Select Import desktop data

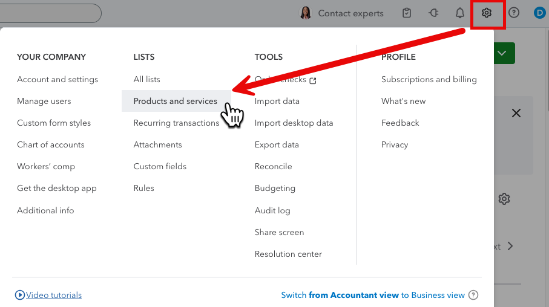tap(294, 123)
